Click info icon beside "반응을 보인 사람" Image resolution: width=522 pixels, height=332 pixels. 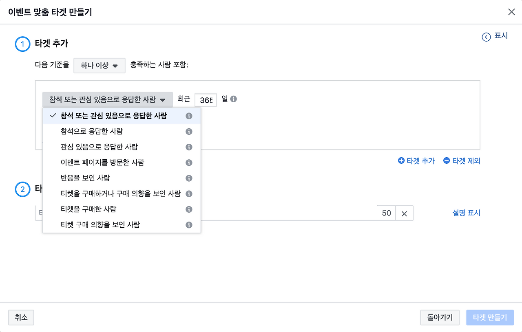(188, 178)
